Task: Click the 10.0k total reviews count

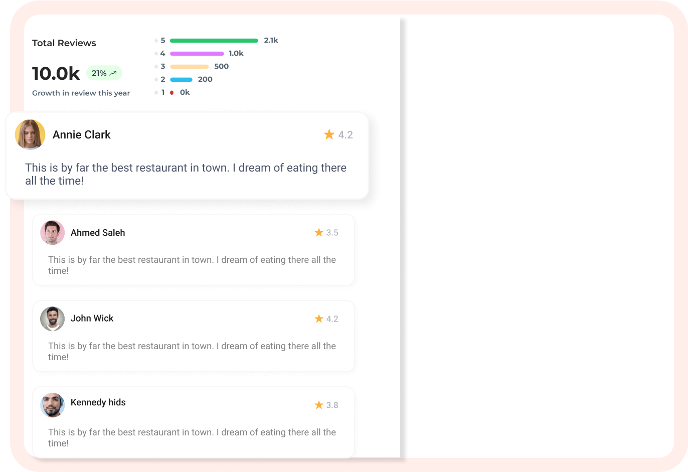Action: coord(56,74)
